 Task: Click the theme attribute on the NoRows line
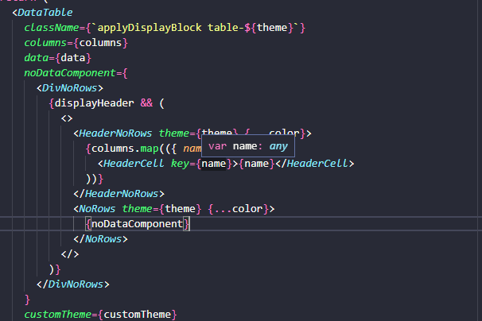click(x=137, y=209)
